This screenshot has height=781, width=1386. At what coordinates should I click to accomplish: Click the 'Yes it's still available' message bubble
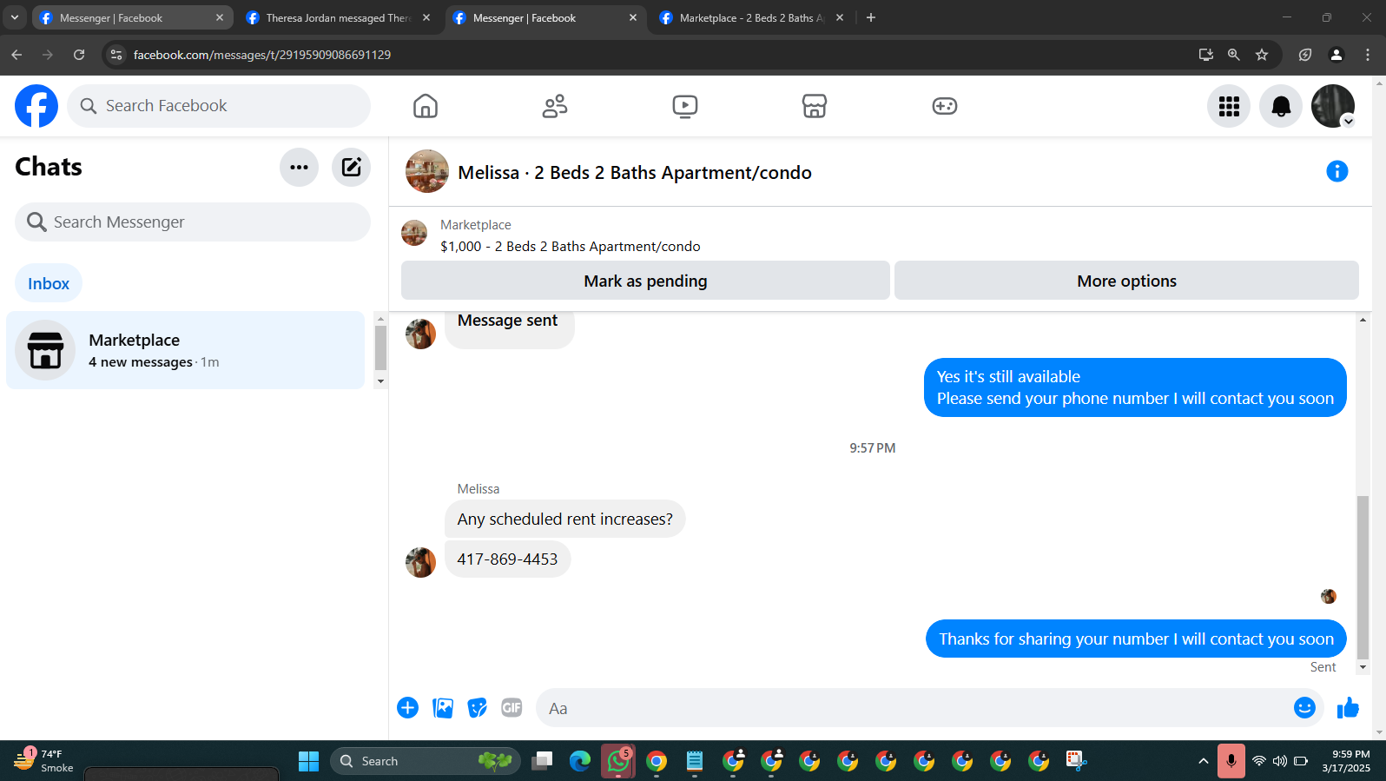click(x=1135, y=387)
